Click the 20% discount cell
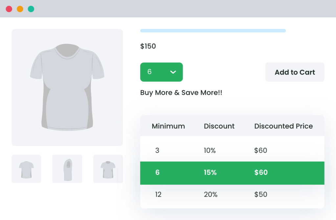 tap(211, 194)
